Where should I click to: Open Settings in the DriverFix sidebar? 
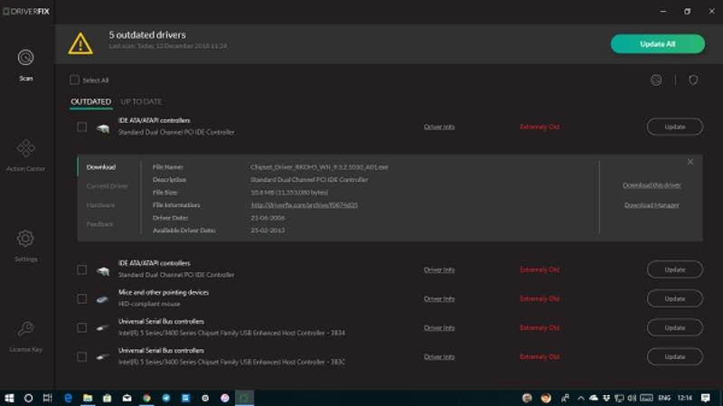pyautogui.click(x=26, y=246)
